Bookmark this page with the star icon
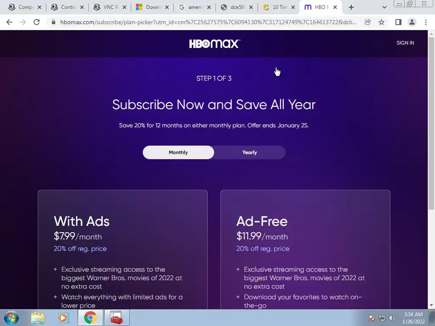 coord(381,22)
